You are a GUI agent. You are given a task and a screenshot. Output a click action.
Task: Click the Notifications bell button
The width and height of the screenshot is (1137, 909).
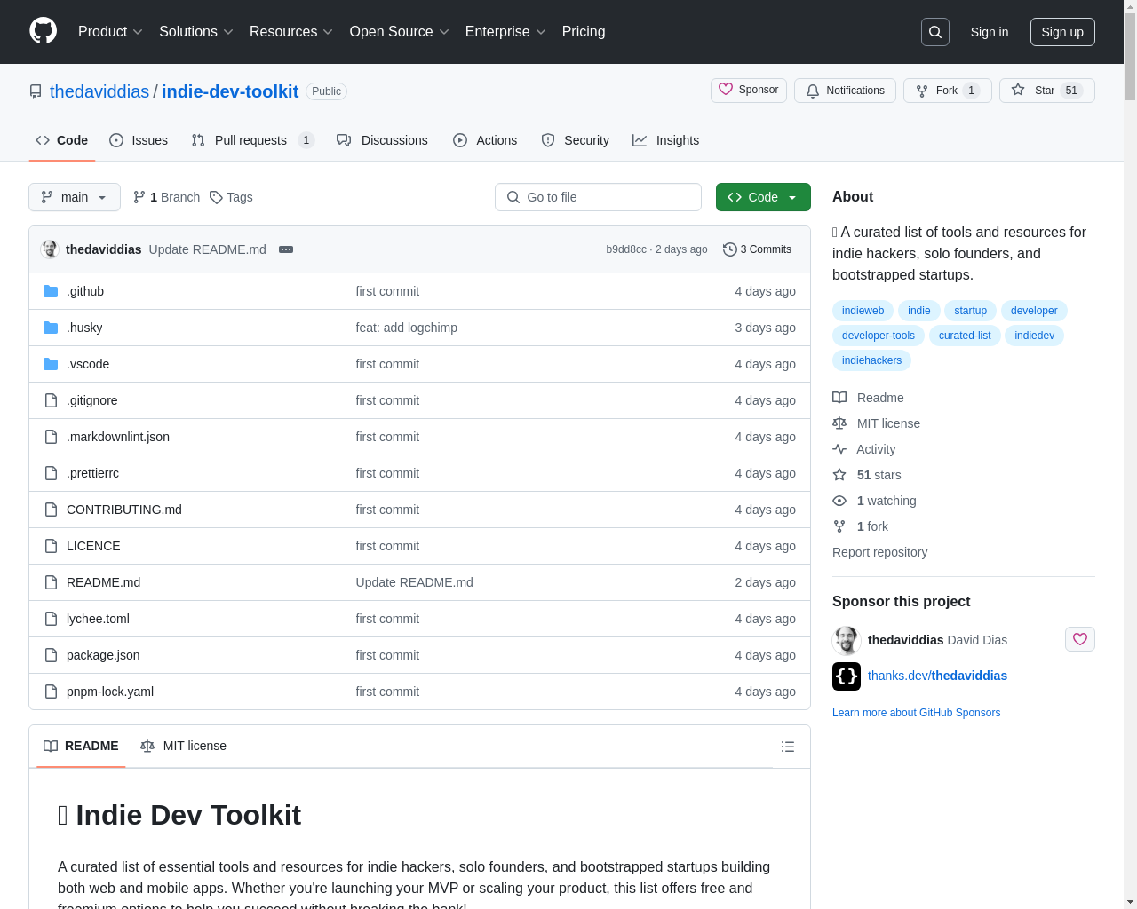[845, 91]
